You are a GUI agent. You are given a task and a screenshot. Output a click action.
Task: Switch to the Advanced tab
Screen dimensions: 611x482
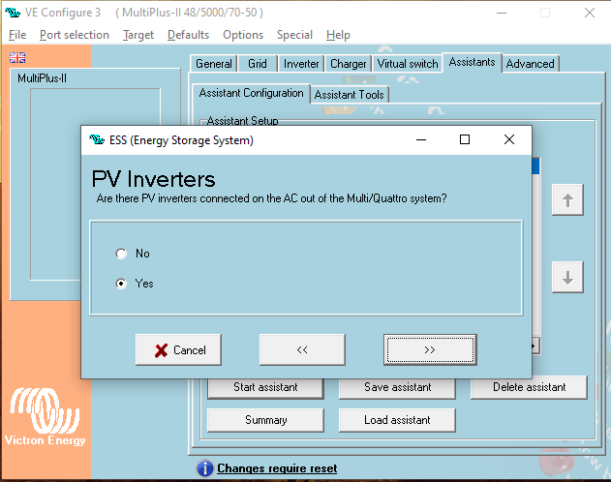coord(531,64)
